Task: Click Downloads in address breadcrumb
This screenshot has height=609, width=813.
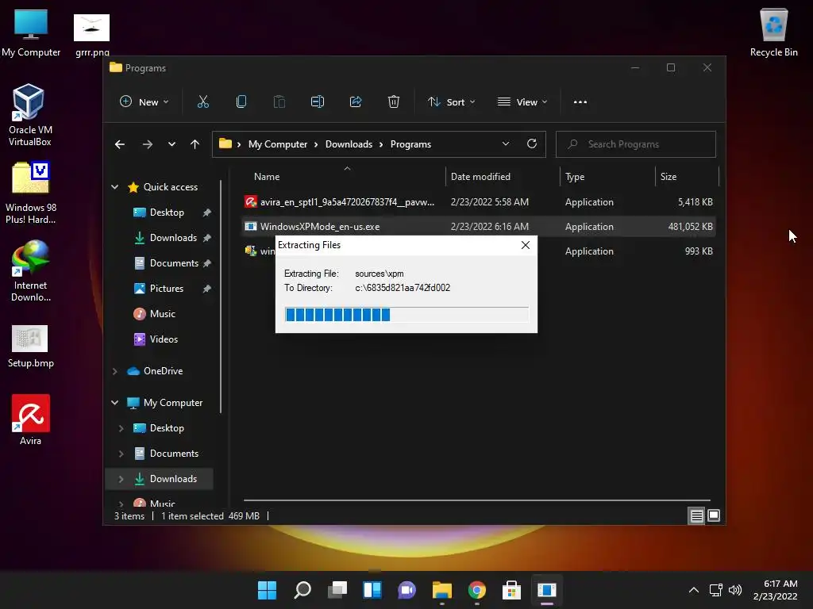Action: [349, 144]
